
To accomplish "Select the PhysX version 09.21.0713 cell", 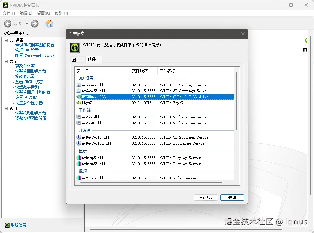I will point(142,103).
